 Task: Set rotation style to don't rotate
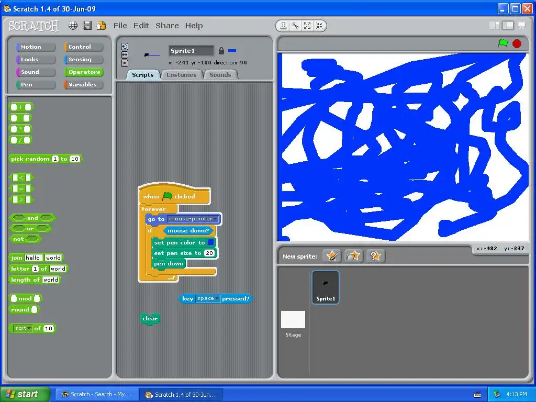pos(125,63)
